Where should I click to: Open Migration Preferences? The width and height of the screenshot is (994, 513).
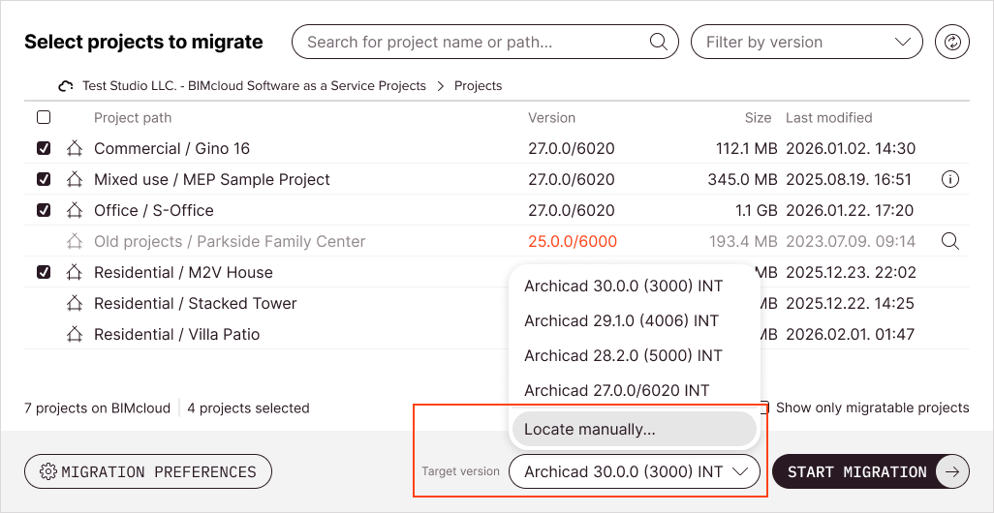click(147, 471)
